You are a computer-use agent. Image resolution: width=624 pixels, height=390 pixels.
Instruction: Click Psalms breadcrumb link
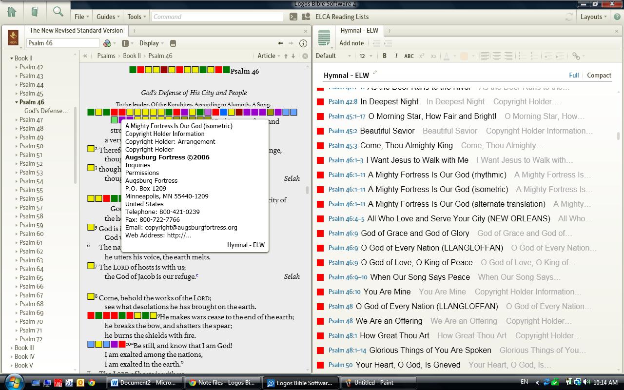pos(106,56)
